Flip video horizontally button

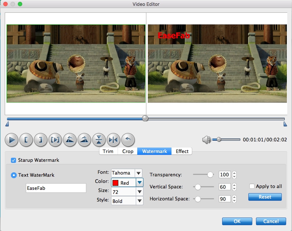click(113, 140)
